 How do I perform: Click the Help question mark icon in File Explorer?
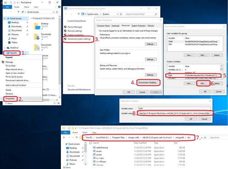[x=59, y=7]
